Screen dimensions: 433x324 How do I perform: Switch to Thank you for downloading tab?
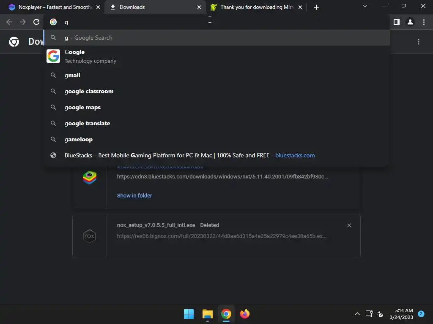click(255, 7)
